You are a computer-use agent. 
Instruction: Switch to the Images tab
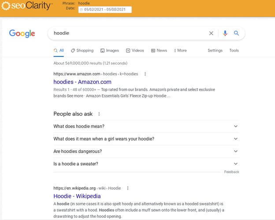110,51
